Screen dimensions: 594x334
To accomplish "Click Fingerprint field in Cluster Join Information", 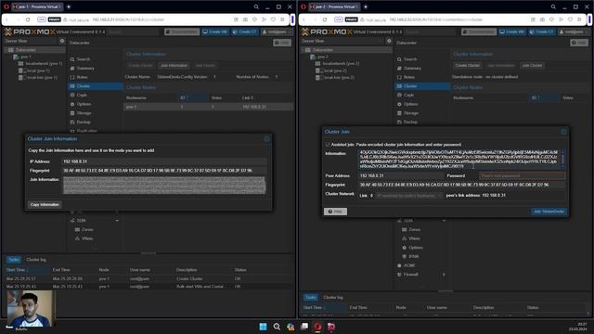I will click(164, 171).
